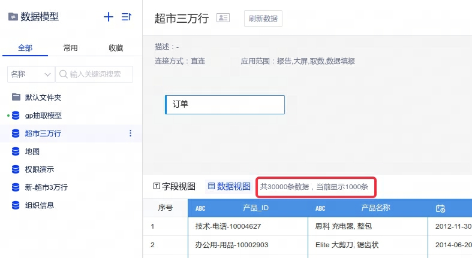Open the gp抽取模型 data model
Screen dimensions: 472x258
pyautogui.click(x=43, y=116)
